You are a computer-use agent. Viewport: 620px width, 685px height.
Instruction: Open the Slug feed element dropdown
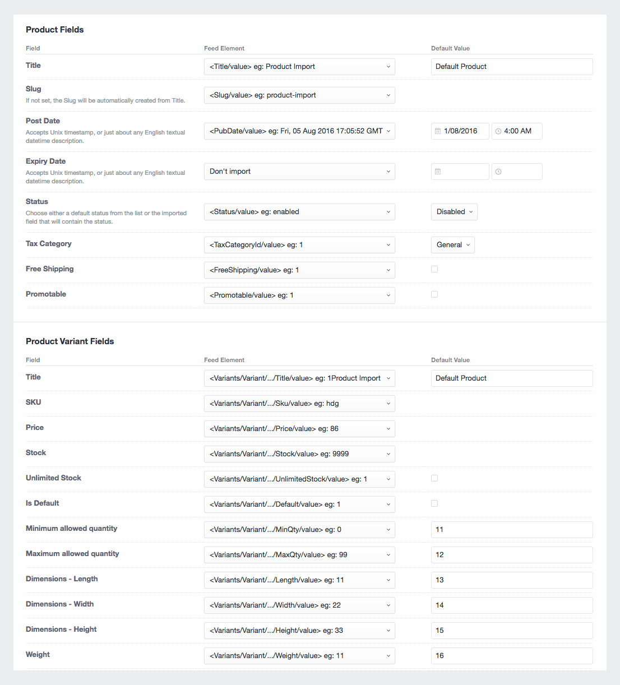(x=299, y=95)
